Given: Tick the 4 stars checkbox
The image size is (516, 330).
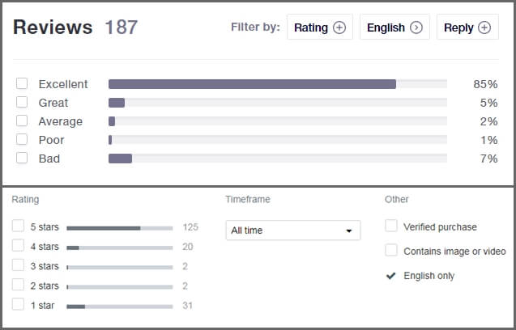Looking at the screenshot, I should (18, 246).
